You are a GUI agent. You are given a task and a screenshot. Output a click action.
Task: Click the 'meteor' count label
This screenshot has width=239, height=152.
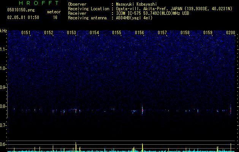[54, 12]
